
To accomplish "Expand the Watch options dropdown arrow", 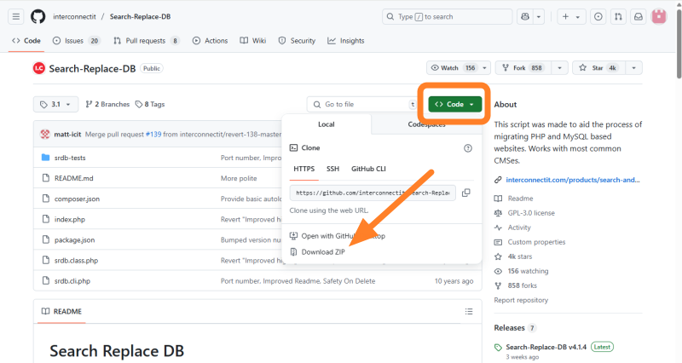I will coord(484,68).
